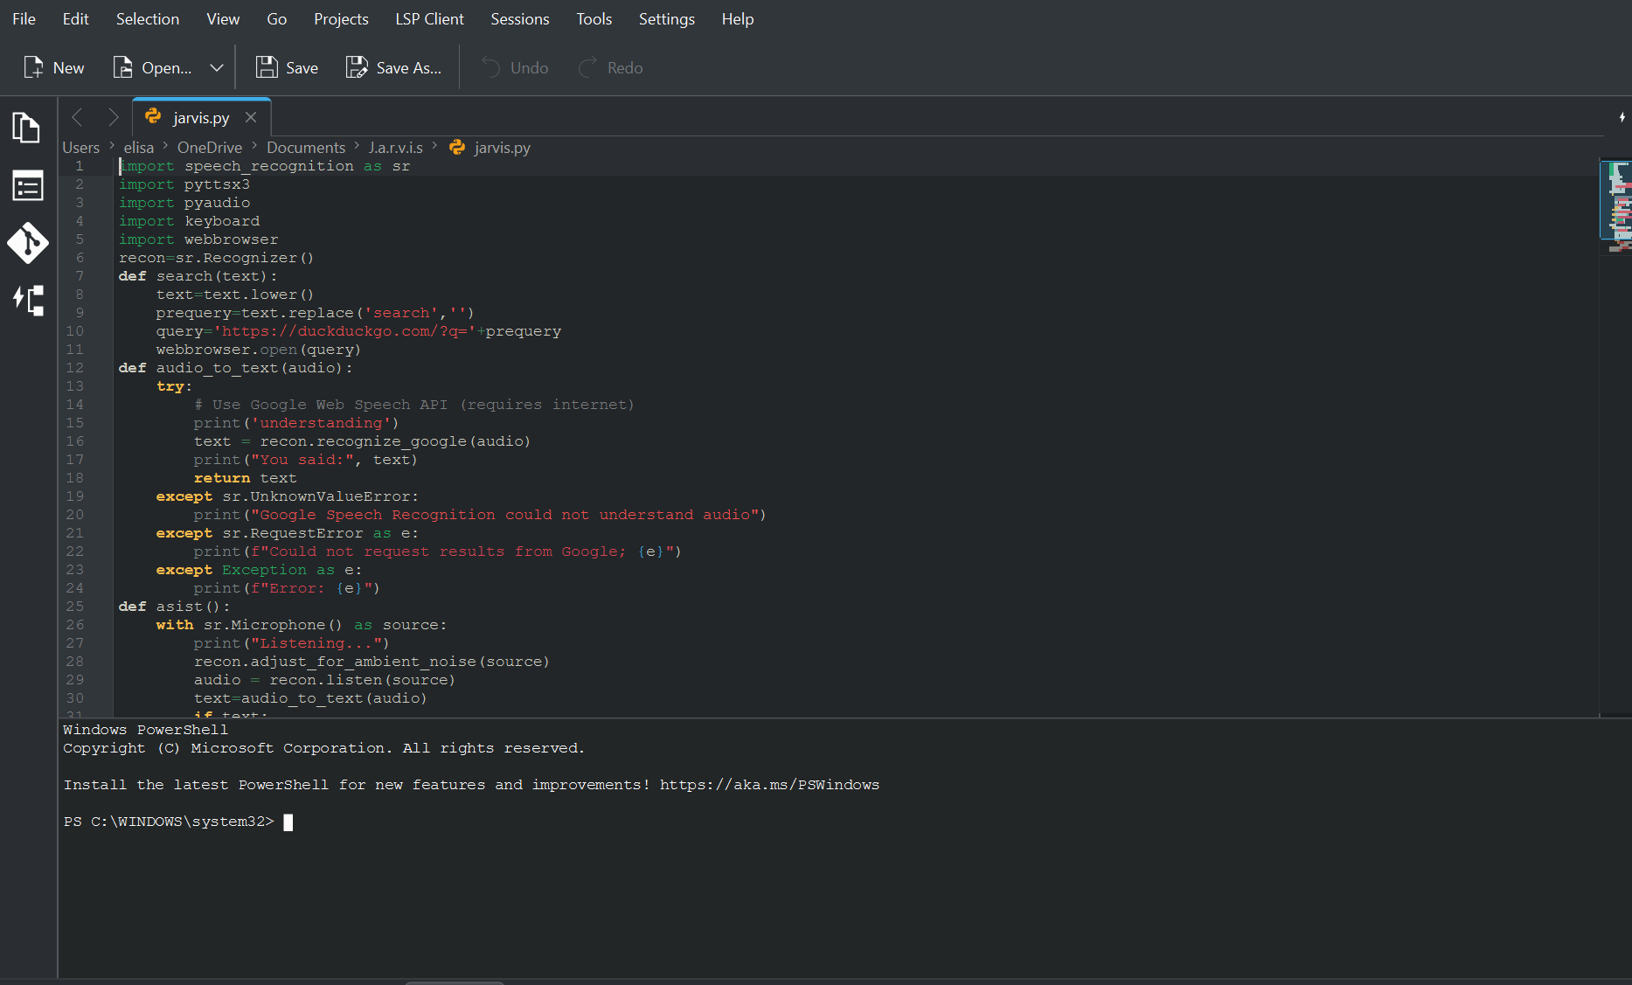This screenshot has height=985, width=1632.
Task: Click the Documents breadcrumb segment
Action: point(306,148)
